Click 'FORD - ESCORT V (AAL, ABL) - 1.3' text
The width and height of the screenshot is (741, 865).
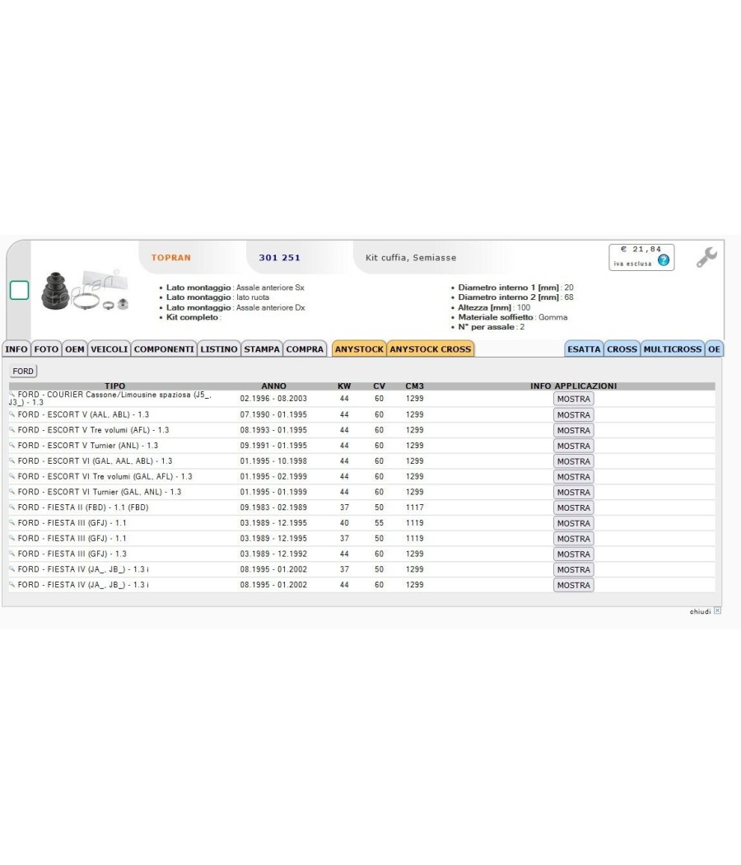[x=83, y=414]
